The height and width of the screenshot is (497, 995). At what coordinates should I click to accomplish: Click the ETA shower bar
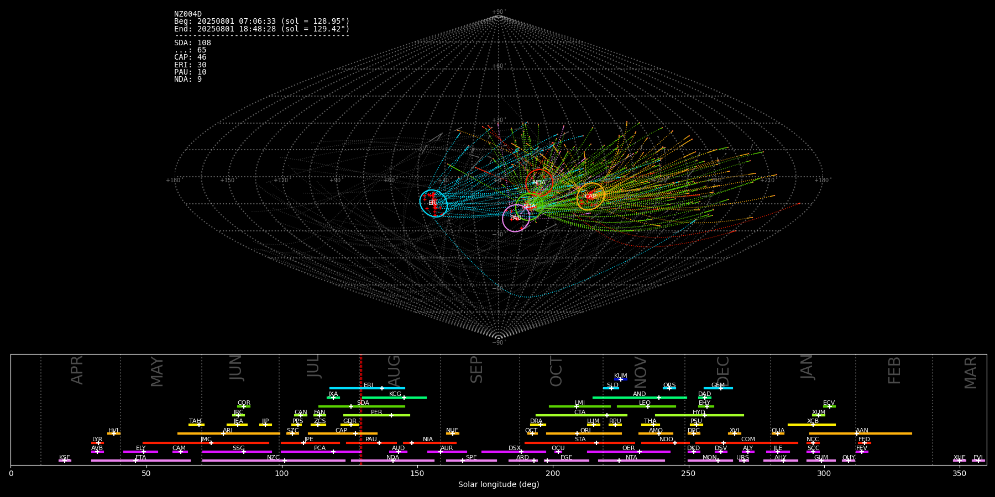coord(141,461)
